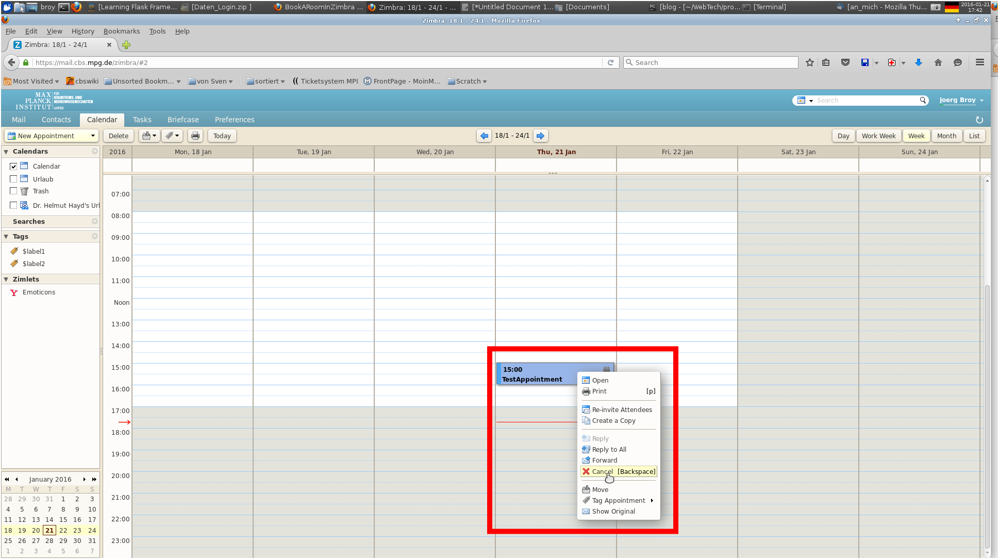Switch to Month view
Image resolution: width=998 pixels, height=559 pixels.
pos(946,136)
